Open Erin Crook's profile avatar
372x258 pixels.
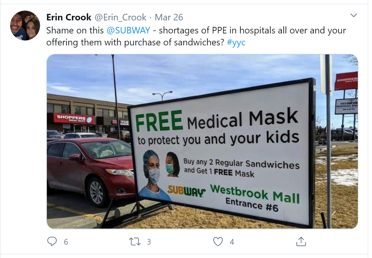click(x=25, y=26)
